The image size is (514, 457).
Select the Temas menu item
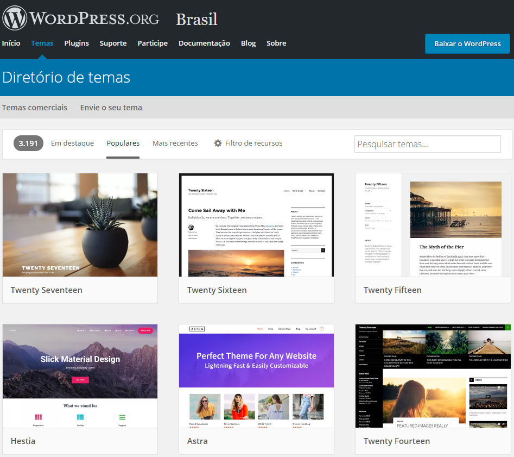click(x=42, y=43)
